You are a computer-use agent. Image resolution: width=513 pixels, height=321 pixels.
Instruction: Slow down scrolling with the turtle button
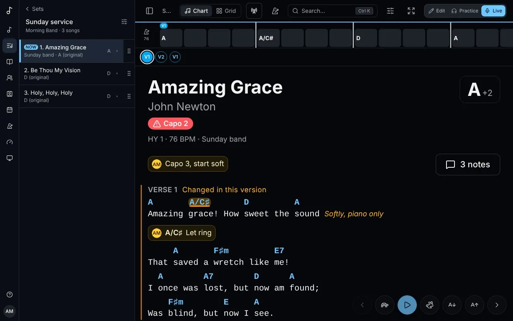coord(385,305)
